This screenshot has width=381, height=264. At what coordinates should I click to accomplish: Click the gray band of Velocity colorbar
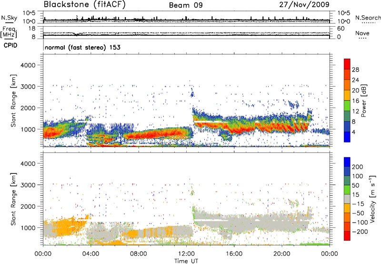point(347,199)
